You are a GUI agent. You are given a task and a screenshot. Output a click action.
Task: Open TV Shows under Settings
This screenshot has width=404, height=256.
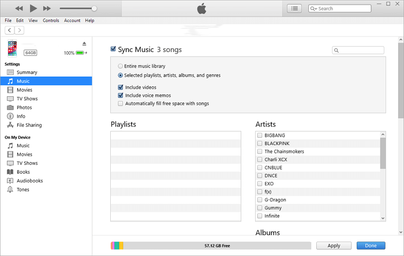[46, 99]
